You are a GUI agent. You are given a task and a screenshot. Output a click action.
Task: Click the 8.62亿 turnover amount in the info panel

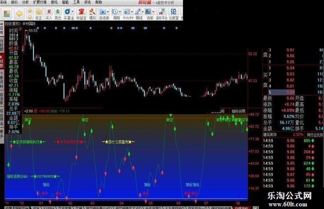coord(14,123)
